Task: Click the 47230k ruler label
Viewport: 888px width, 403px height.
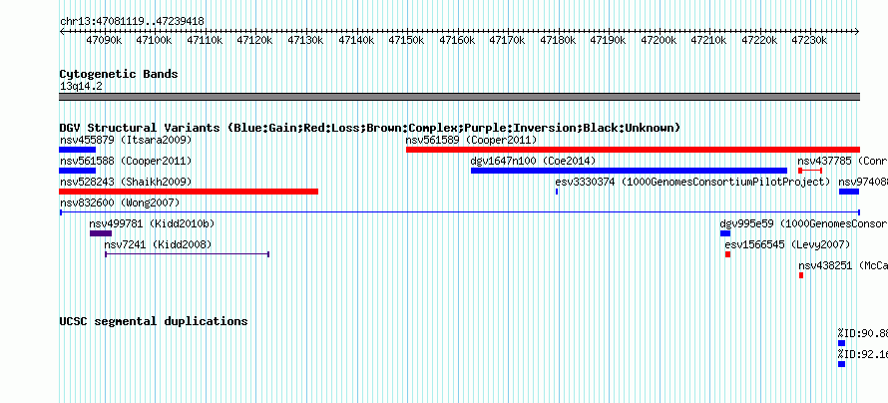Action: tap(809, 40)
